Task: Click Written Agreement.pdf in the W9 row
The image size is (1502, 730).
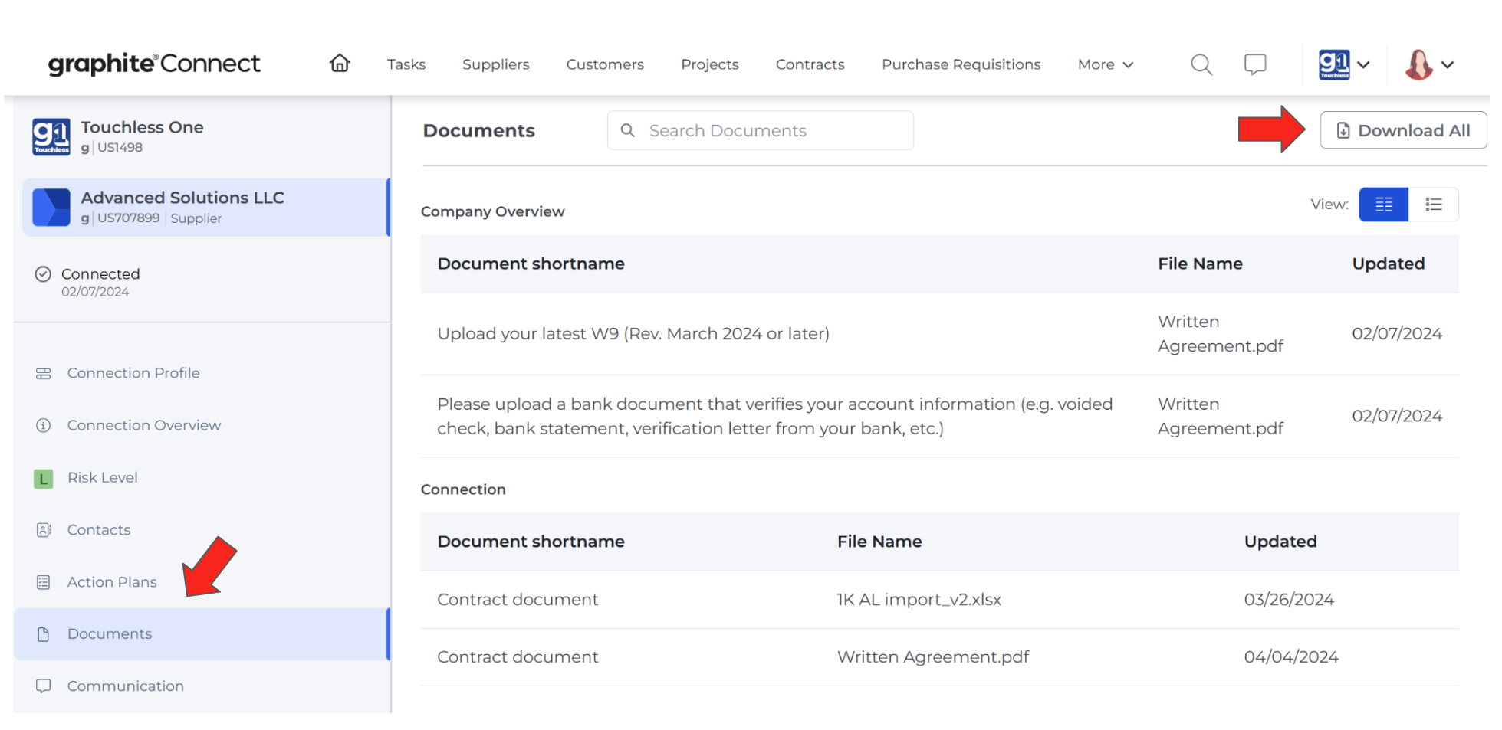Action: tap(1220, 334)
